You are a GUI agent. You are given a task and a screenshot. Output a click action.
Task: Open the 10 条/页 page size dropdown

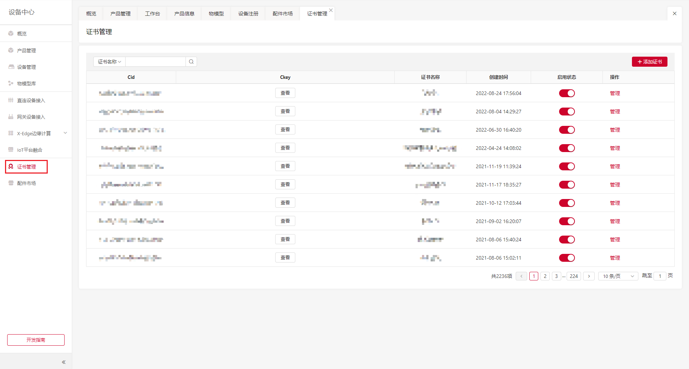pyautogui.click(x=618, y=276)
